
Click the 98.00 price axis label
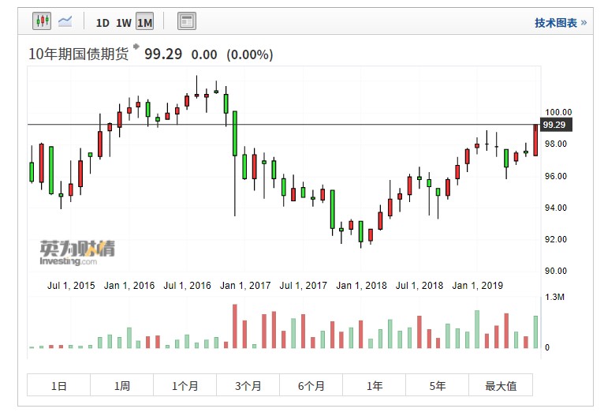pos(556,144)
